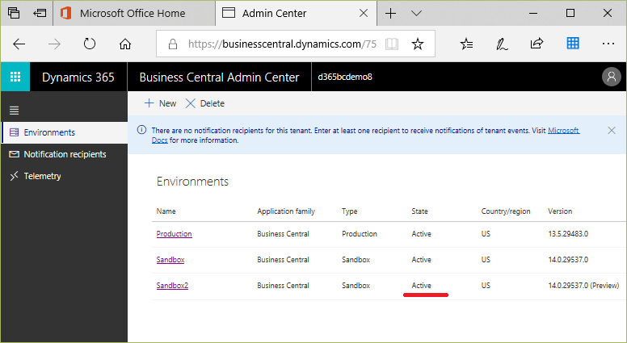Select 14.0.29537.0 (Preview) version cell

[583, 286]
